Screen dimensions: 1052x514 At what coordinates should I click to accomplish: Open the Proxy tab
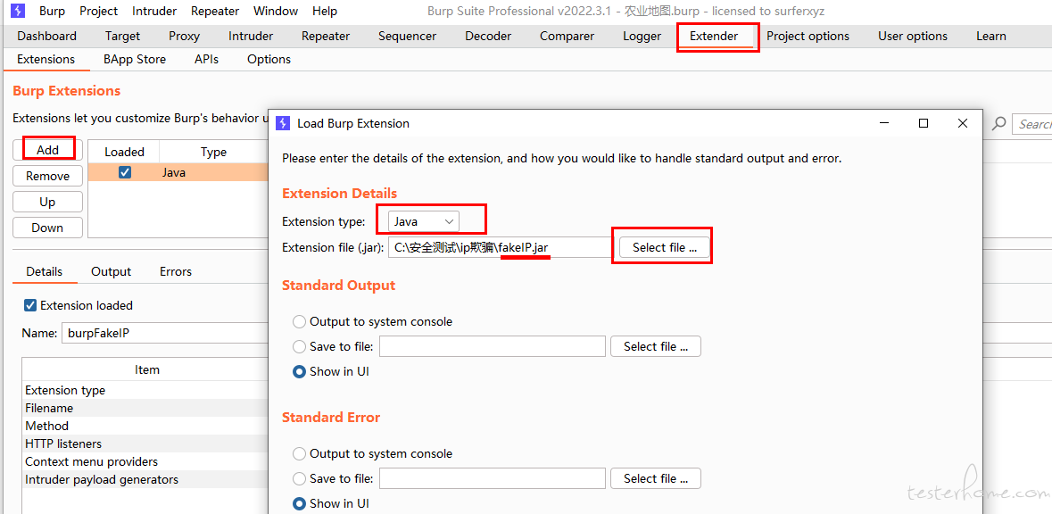[x=184, y=37]
